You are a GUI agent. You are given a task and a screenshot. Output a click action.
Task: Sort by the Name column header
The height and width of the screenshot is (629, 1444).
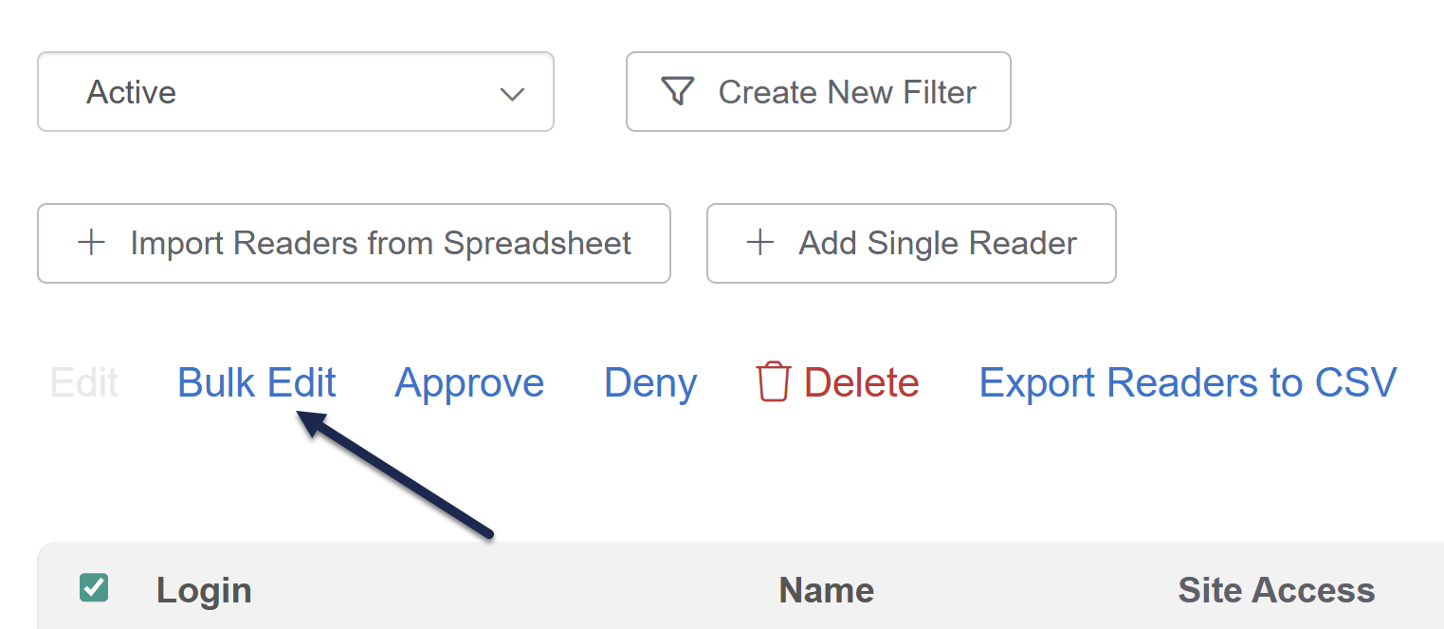click(826, 590)
